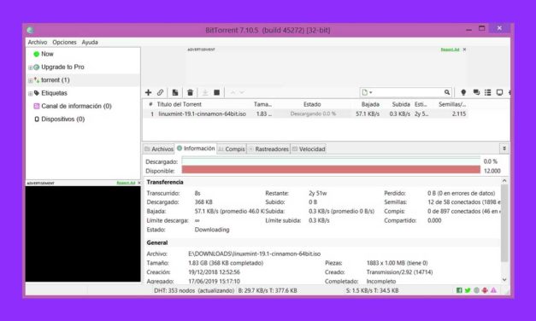
Task: Sort by Subida column header
Action: point(401,104)
